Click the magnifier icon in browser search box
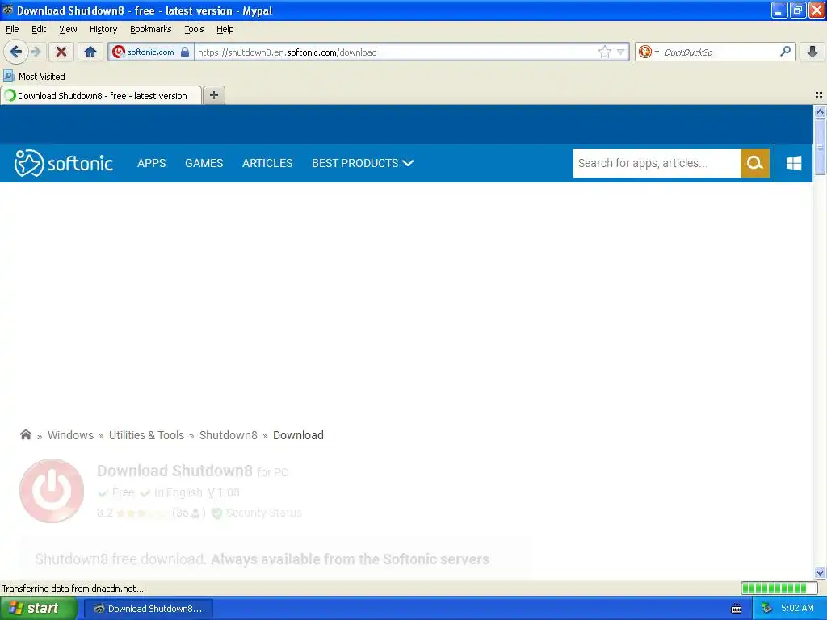The image size is (827, 620). [785, 51]
